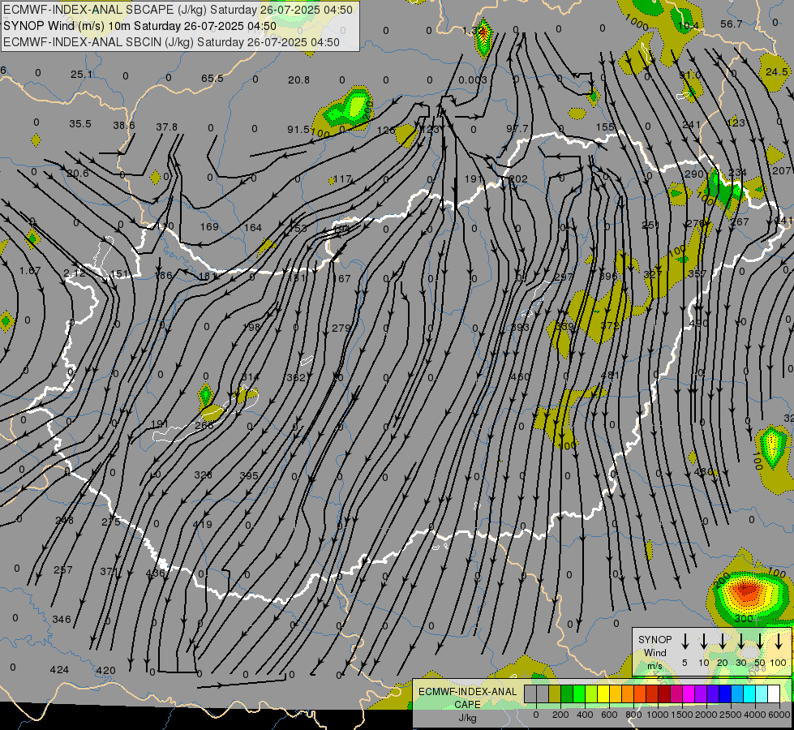Click the map value 346

(62, 619)
